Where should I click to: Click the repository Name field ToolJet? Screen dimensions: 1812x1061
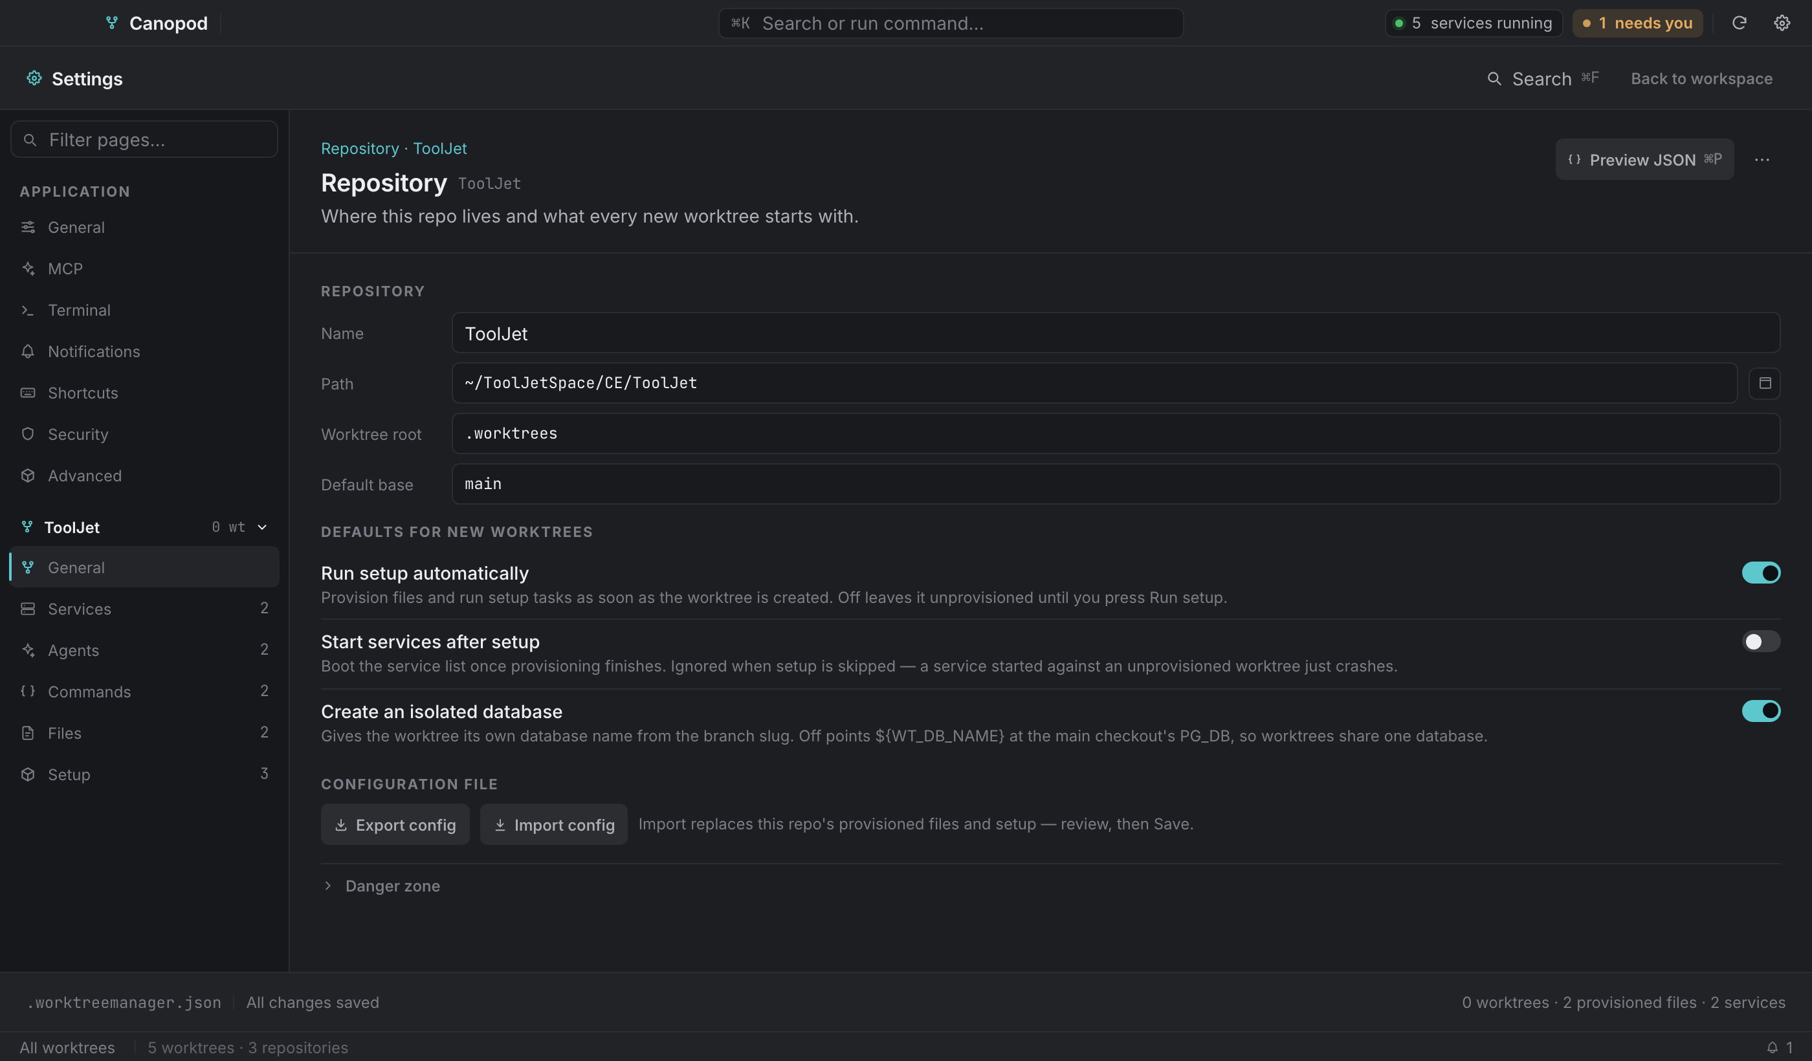[1116, 333]
